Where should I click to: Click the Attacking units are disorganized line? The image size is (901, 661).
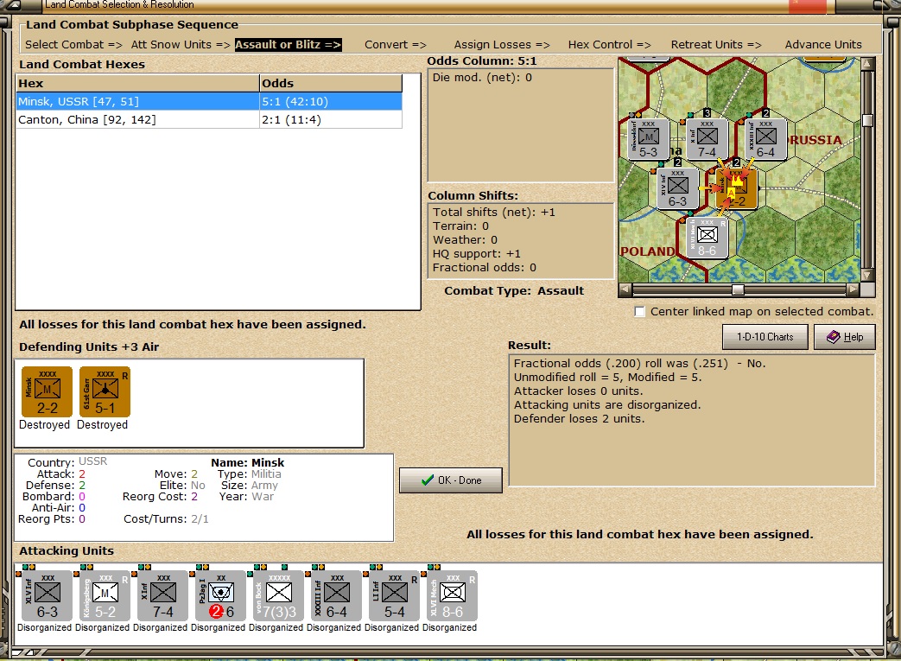(607, 404)
